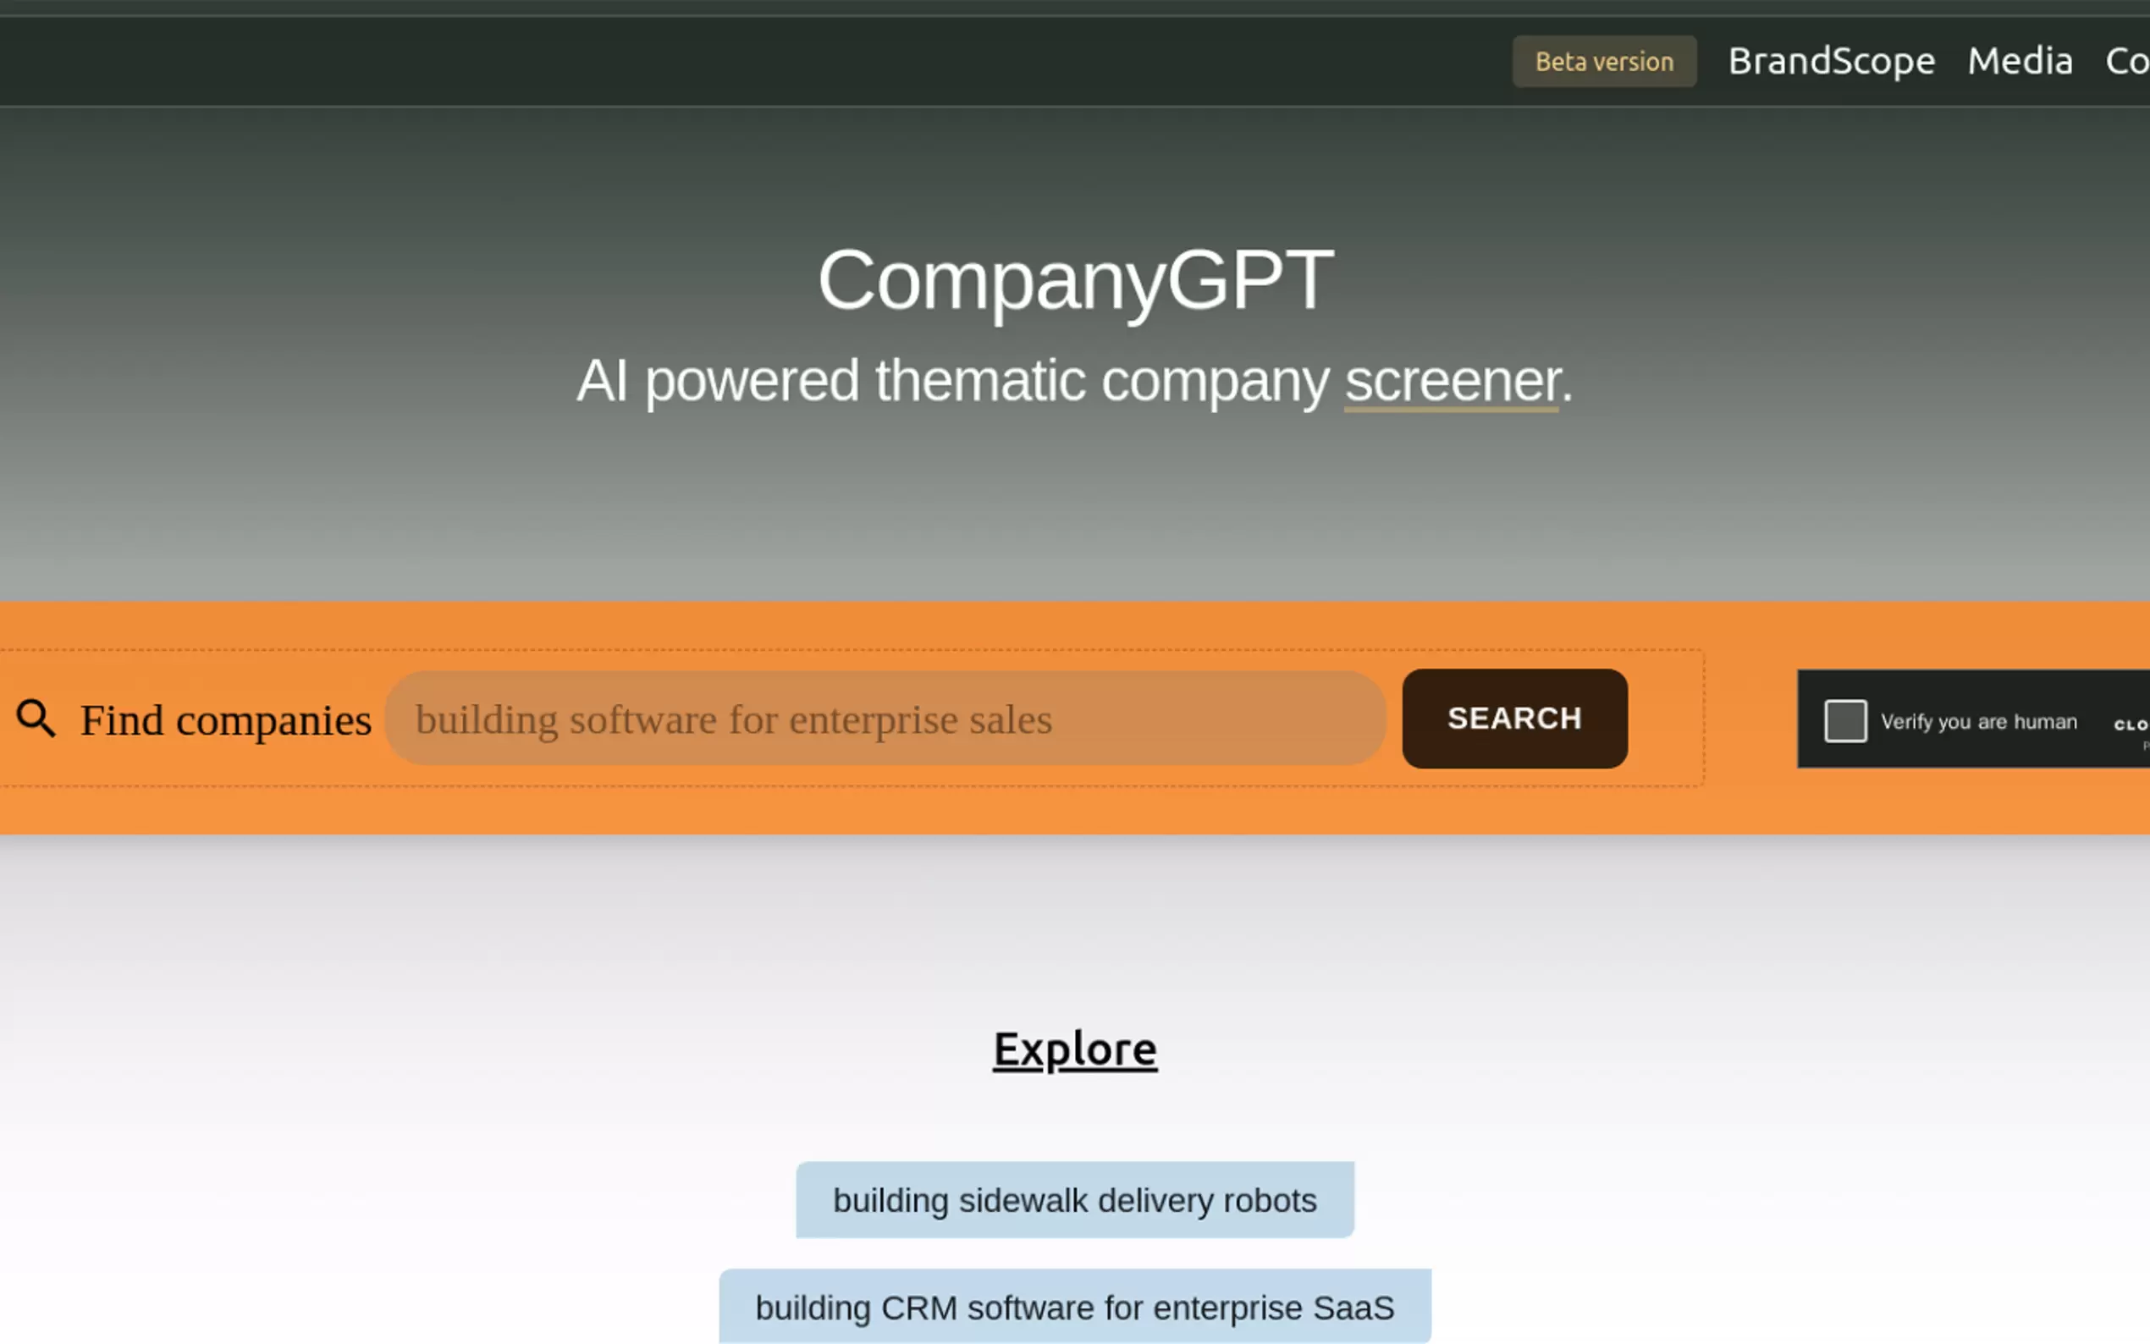Image resolution: width=2150 pixels, height=1344 pixels.
Task: Click the CompanyGPT title heading
Action: coord(1074,280)
